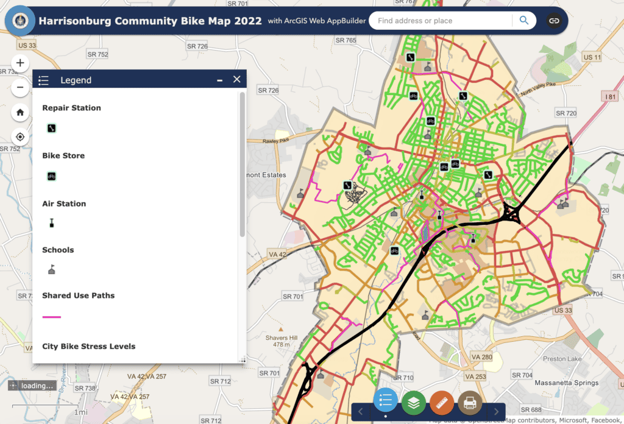Screen dimensions: 624x424
Task: Click the pink Shared Use Paths swatch
Action: click(52, 317)
